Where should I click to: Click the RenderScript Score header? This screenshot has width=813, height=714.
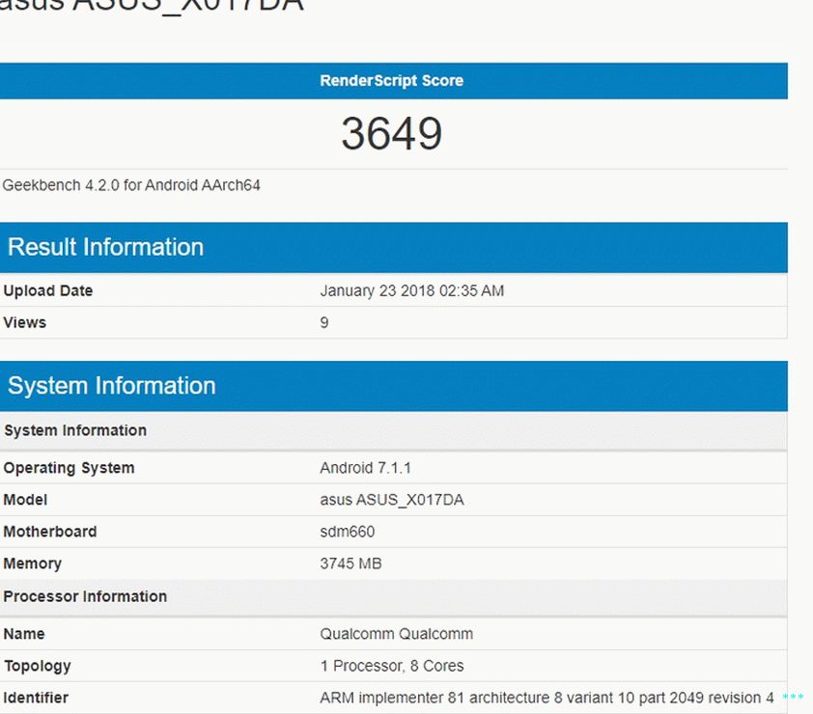[x=391, y=81]
